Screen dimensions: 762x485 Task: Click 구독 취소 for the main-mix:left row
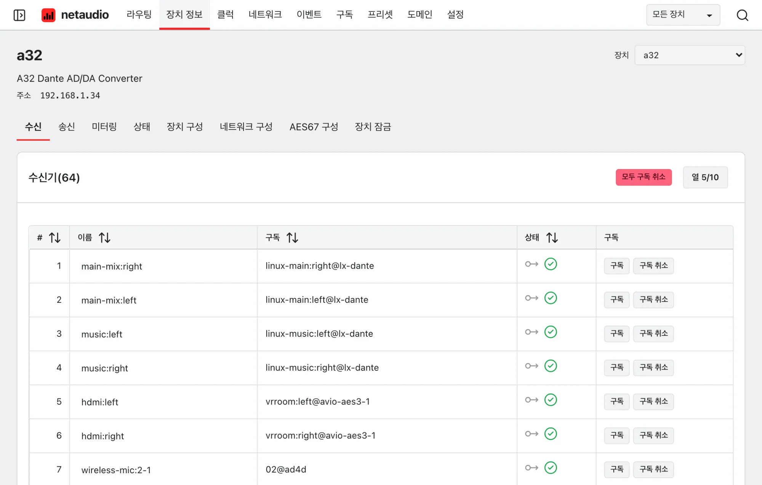(653, 299)
